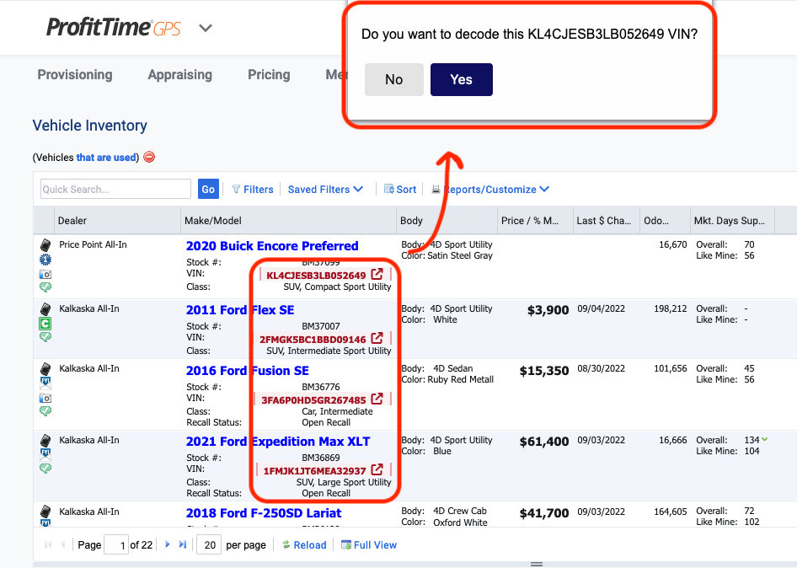Confirm Yes to decode the VIN
Screen dimensions: 797x568
point(462,79)
